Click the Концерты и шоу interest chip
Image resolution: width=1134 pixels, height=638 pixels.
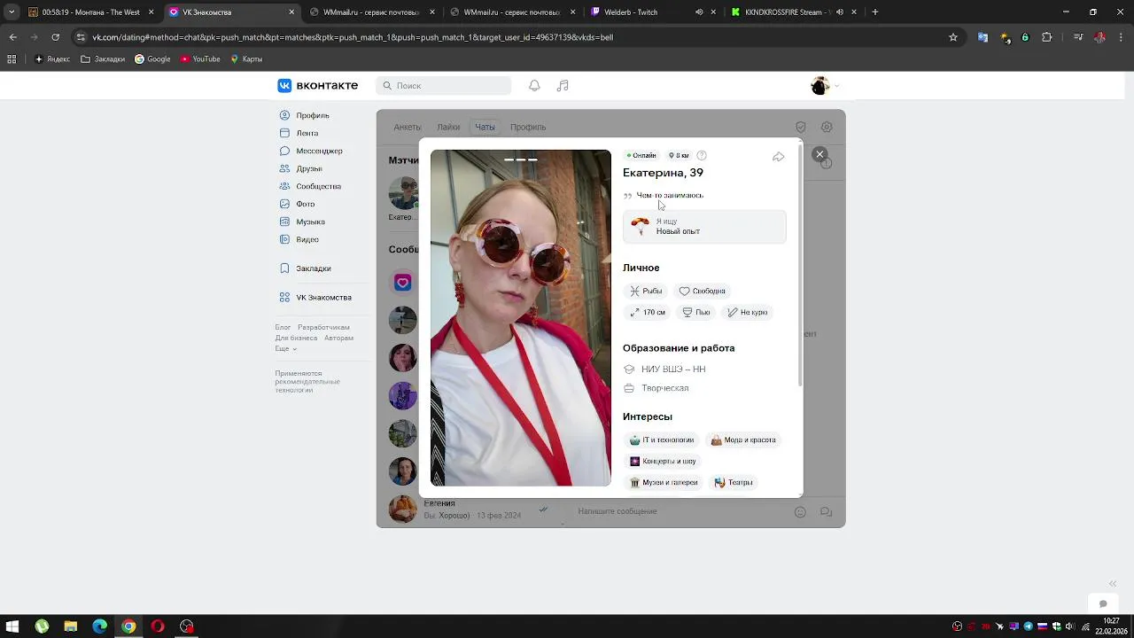click(663, 461)
